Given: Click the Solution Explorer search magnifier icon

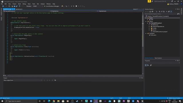Looking at the screenshot, I should coord(178,14).
